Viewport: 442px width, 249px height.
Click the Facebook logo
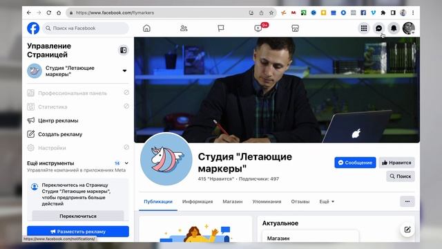pyautogui.click(x=33, y=28)
